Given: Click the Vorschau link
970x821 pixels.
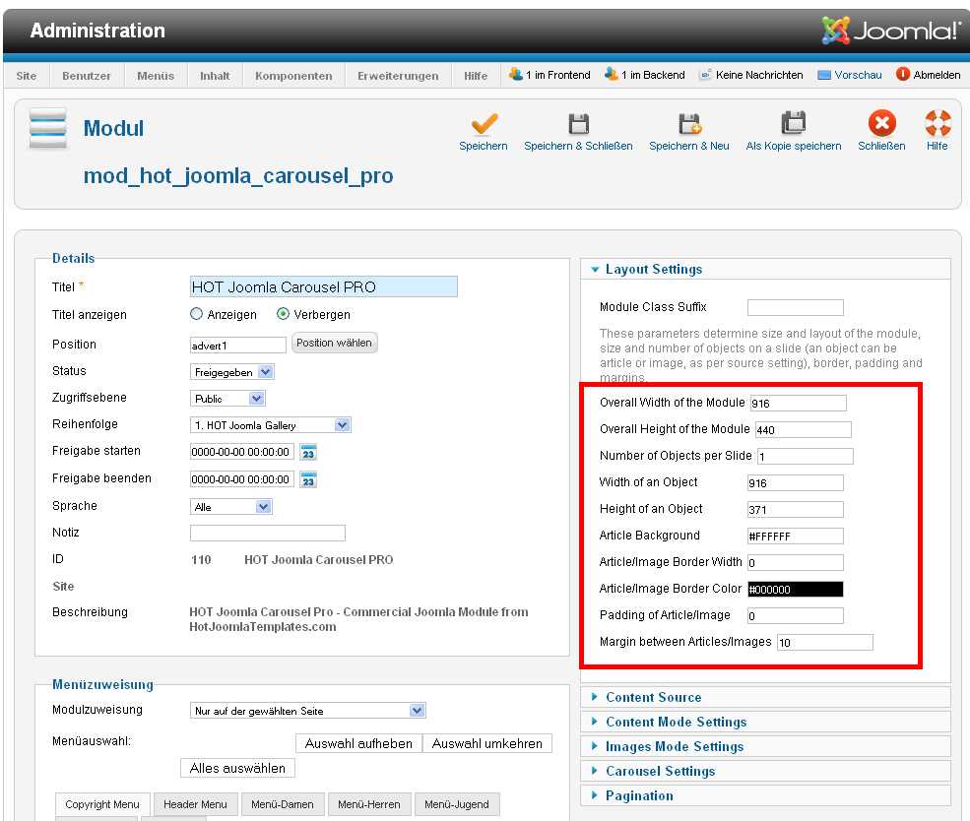Looking at the screenshot, I should (x=858, y=75).
